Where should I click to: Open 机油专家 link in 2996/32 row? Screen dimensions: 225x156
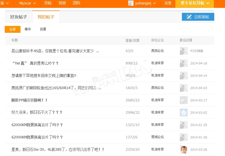point(157,112)
